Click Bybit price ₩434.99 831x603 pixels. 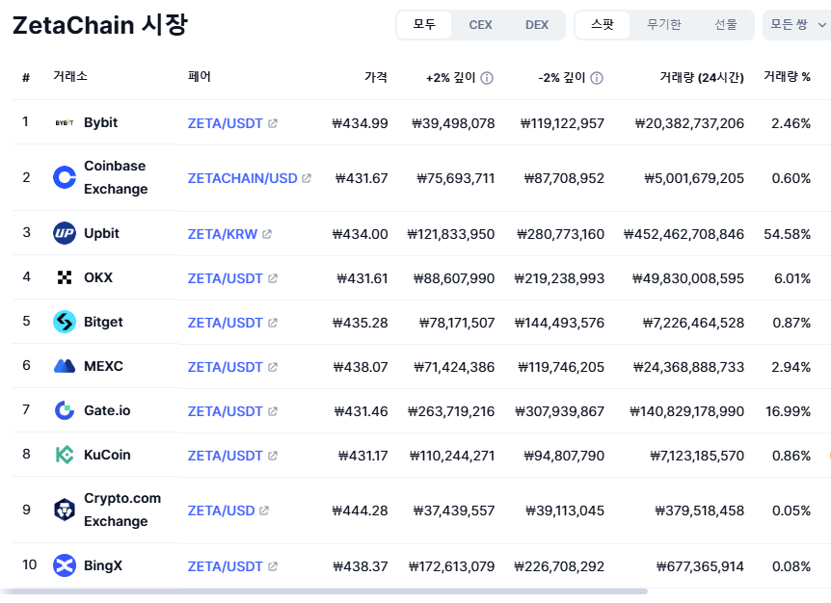(360, 123)
